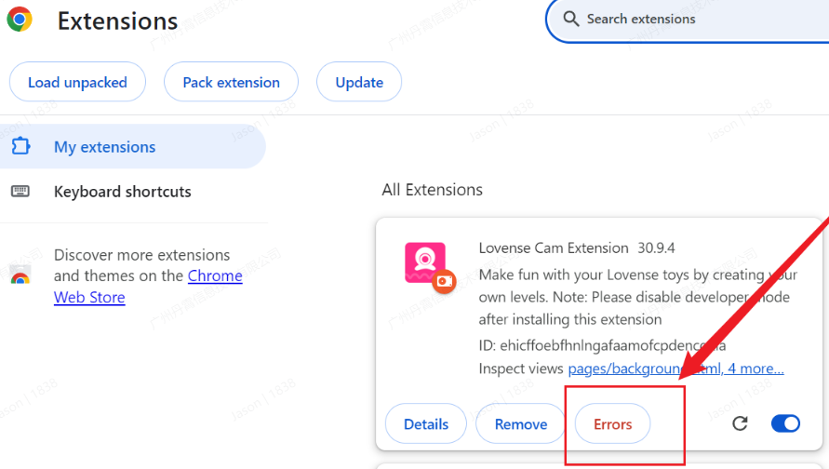Click the Chrome logo icon

tap(20, 20)
